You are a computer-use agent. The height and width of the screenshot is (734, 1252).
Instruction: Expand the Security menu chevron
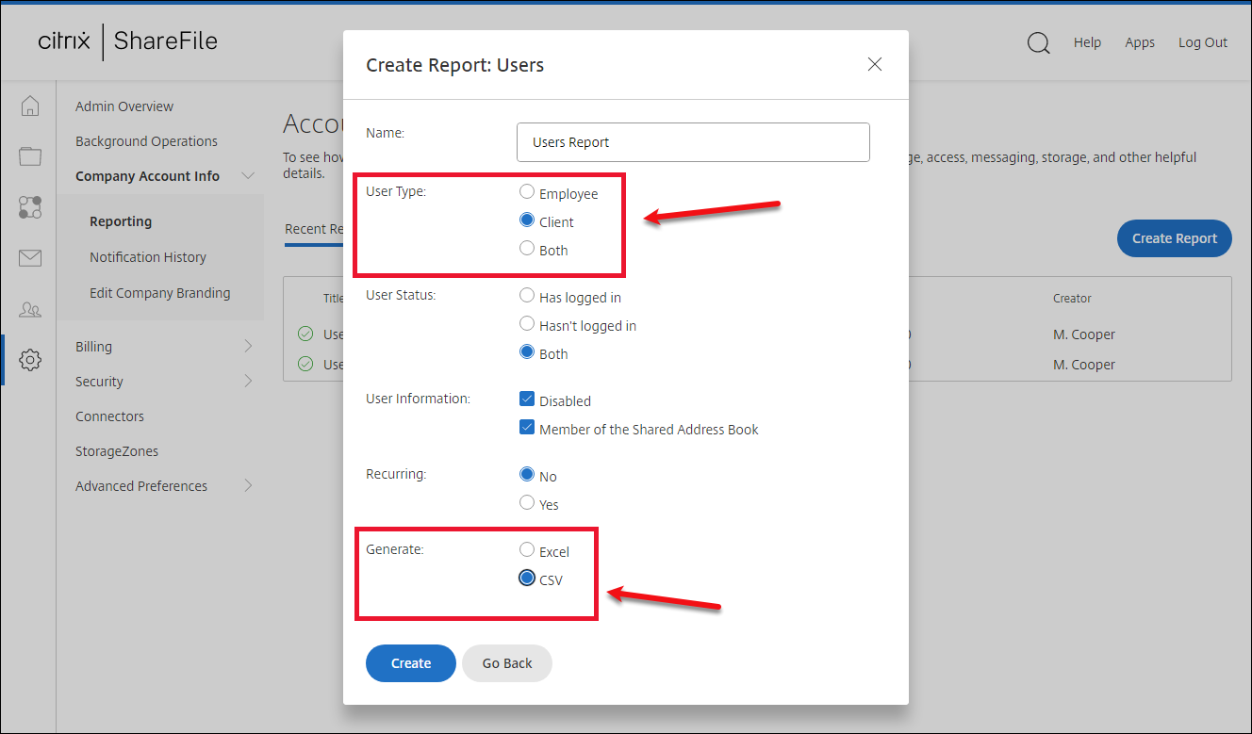point(248,382)
